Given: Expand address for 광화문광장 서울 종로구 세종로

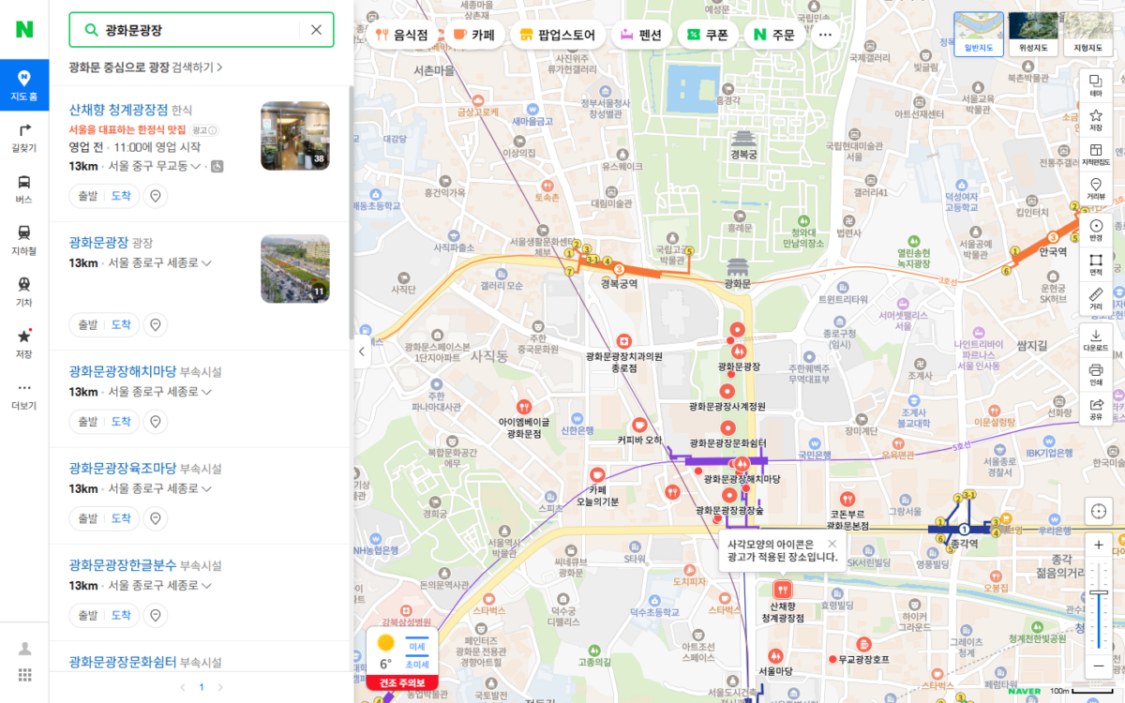Looking at the screenshot, I should (206, 263).
